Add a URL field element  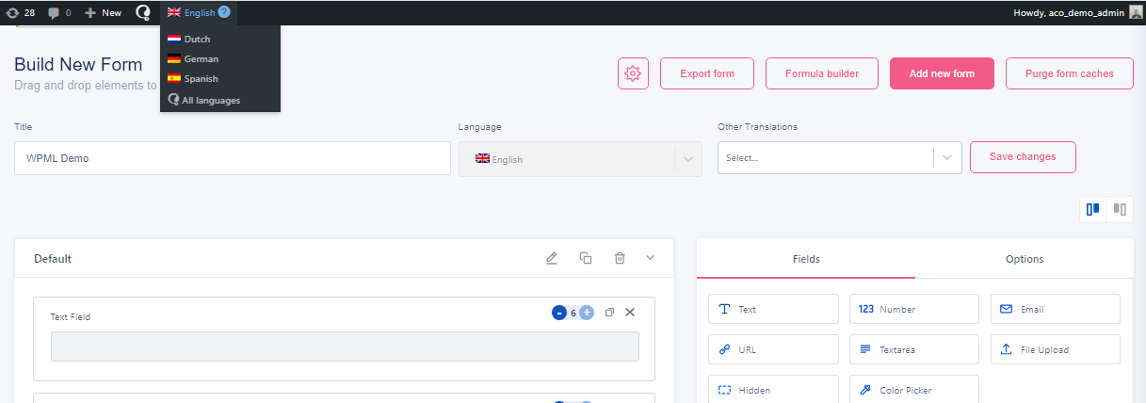click(x=773, y=349)
